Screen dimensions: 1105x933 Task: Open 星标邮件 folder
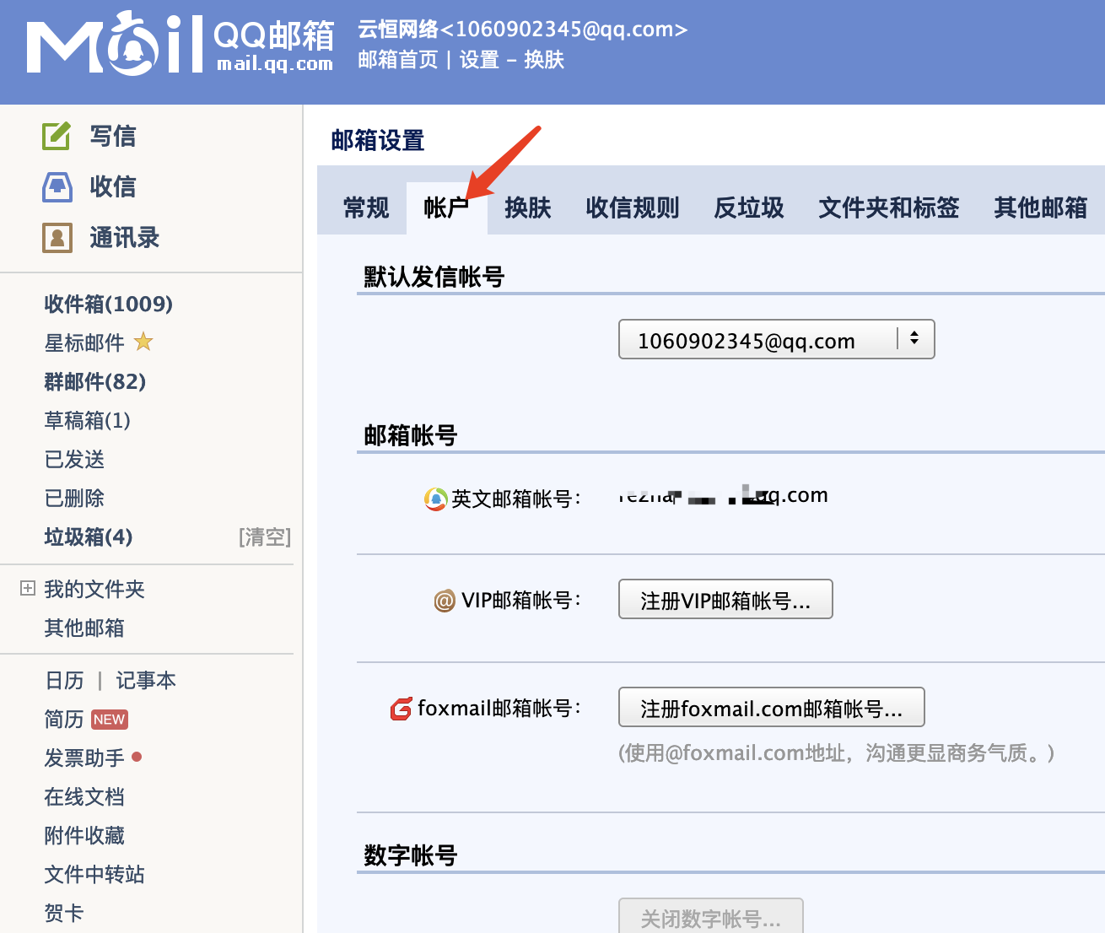click(84, 342)
